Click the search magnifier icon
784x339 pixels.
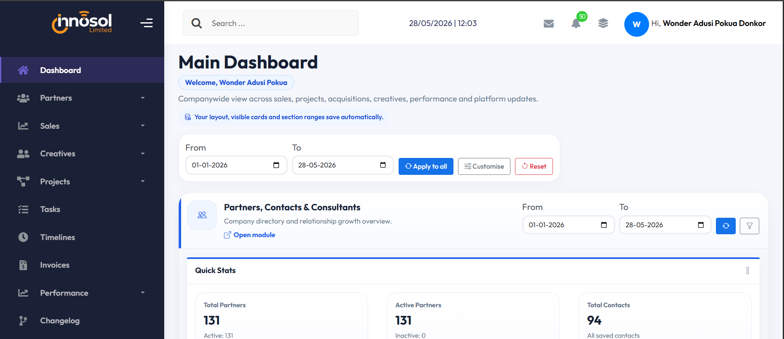coord(197,24)
